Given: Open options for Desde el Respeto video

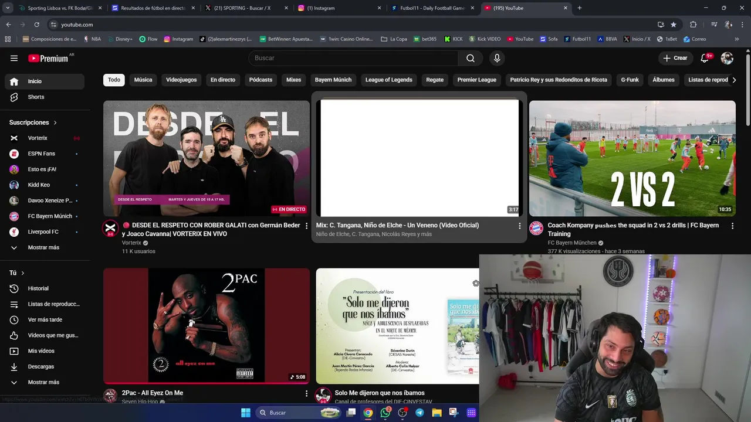Looking at the screenshot, I should (x=306, y=226).
